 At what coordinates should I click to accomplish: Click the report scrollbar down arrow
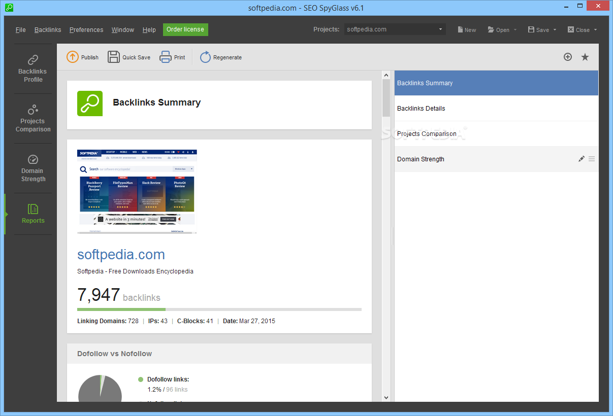coord(386,398)
